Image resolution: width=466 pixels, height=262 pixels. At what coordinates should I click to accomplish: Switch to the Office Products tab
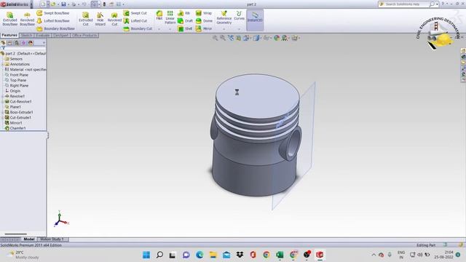pos(84,36)
